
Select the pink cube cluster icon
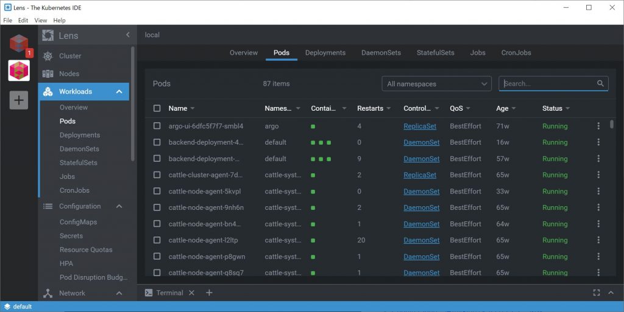[x=19, y=71]
